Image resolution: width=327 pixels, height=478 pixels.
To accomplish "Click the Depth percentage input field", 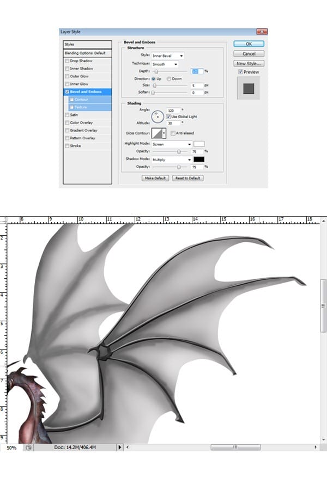I will pos(197,71).
